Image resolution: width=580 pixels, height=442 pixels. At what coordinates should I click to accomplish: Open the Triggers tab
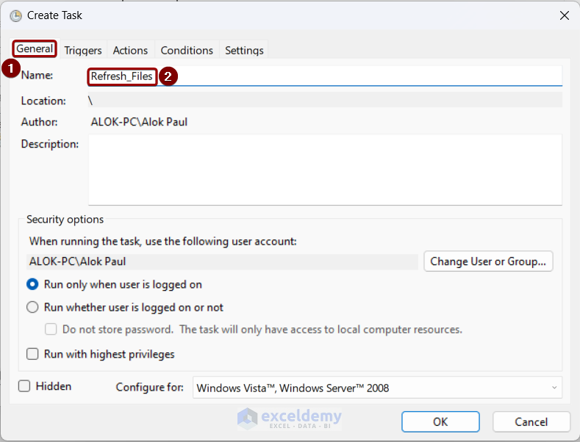pyautogui.click(x=83, y=50)
